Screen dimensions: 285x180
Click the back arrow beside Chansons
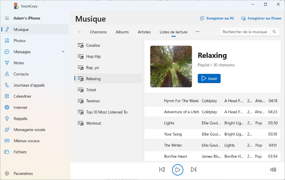pos(80,32)
